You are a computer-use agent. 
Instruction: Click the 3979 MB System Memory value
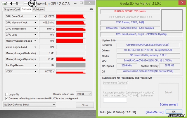pyautogui.click(x=169, y=66)
